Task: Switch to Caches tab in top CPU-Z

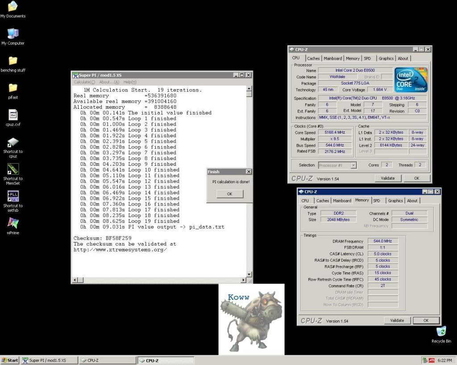Action: pos(313,58)
